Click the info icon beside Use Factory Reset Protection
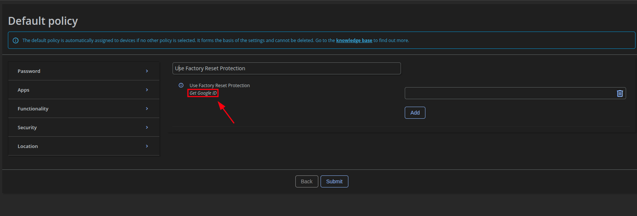The image size is (637, 216). click(181, 85)
